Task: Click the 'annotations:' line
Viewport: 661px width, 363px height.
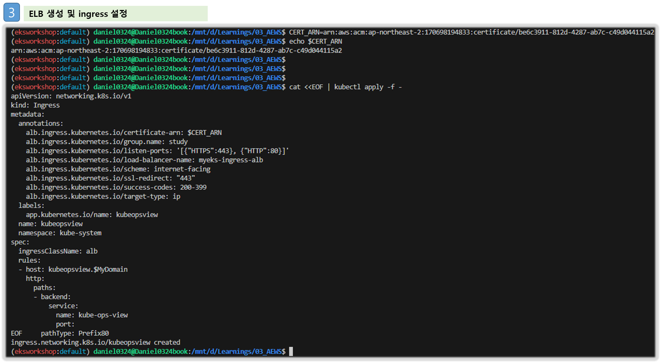Action: 41,124
